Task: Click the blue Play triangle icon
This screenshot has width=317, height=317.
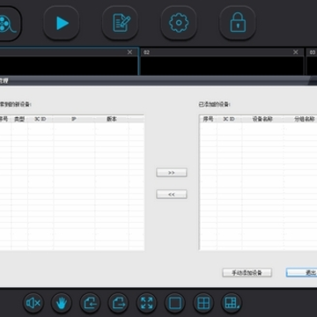Action: (x=62, y=23)
